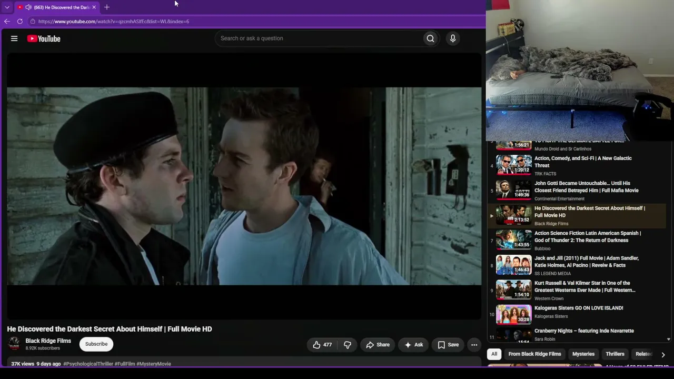Like the video with thumbs up

(x=322, y=345)
